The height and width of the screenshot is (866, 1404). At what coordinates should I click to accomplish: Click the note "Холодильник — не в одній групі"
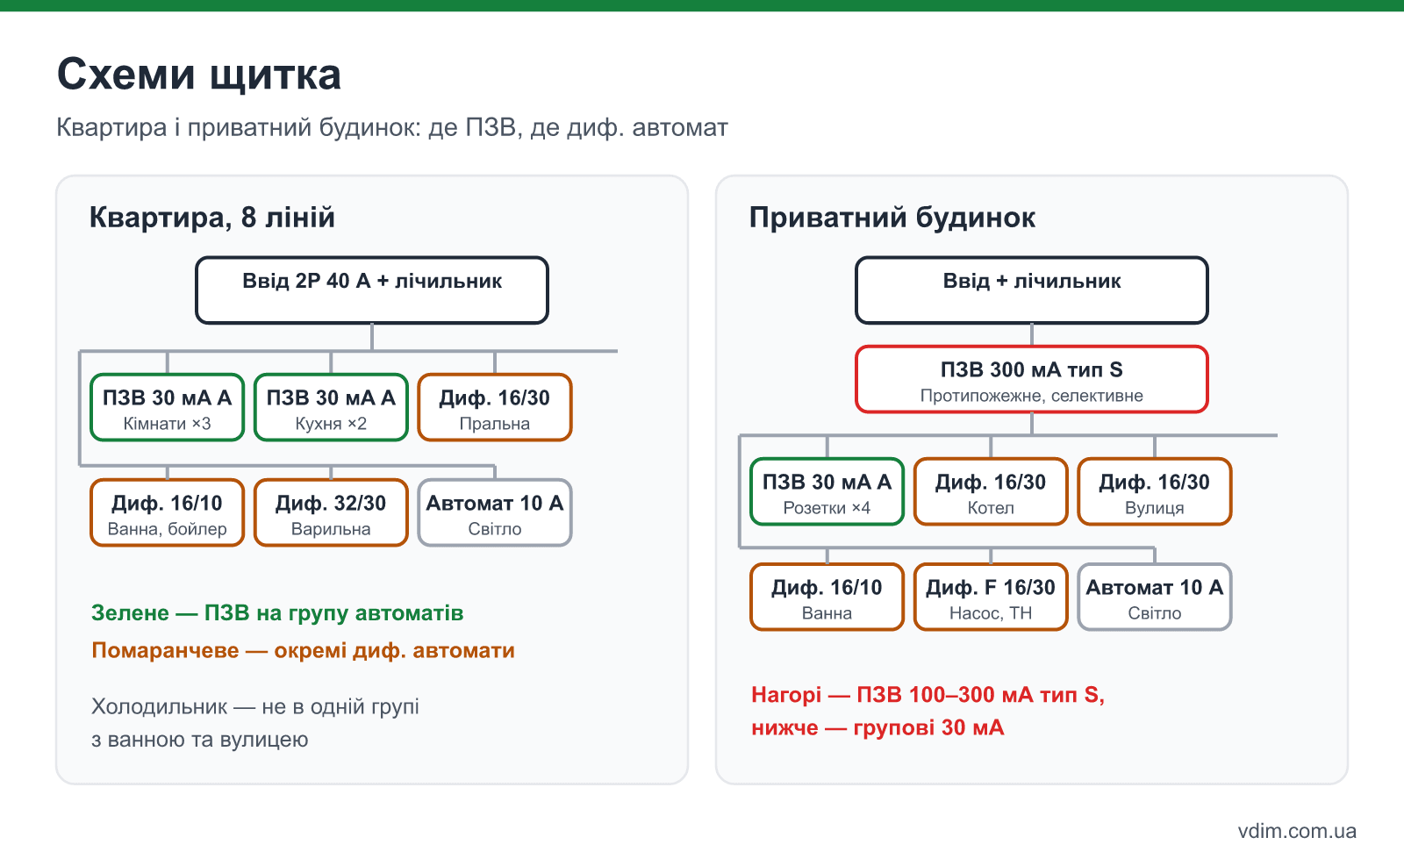255,706
